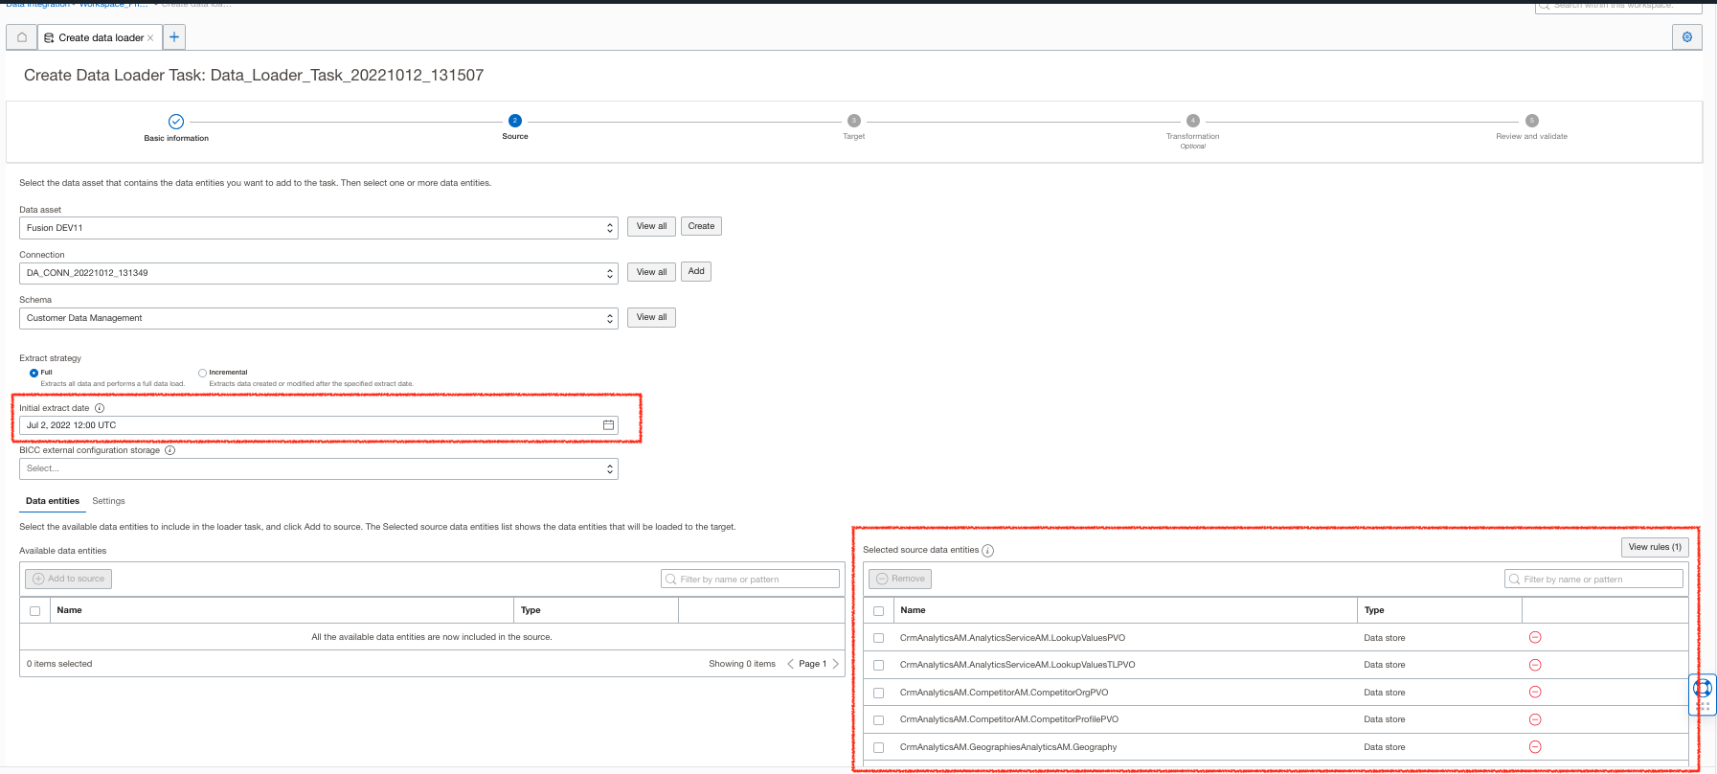
Task: Go to Basic information step
Action: [x=176, y=122]
